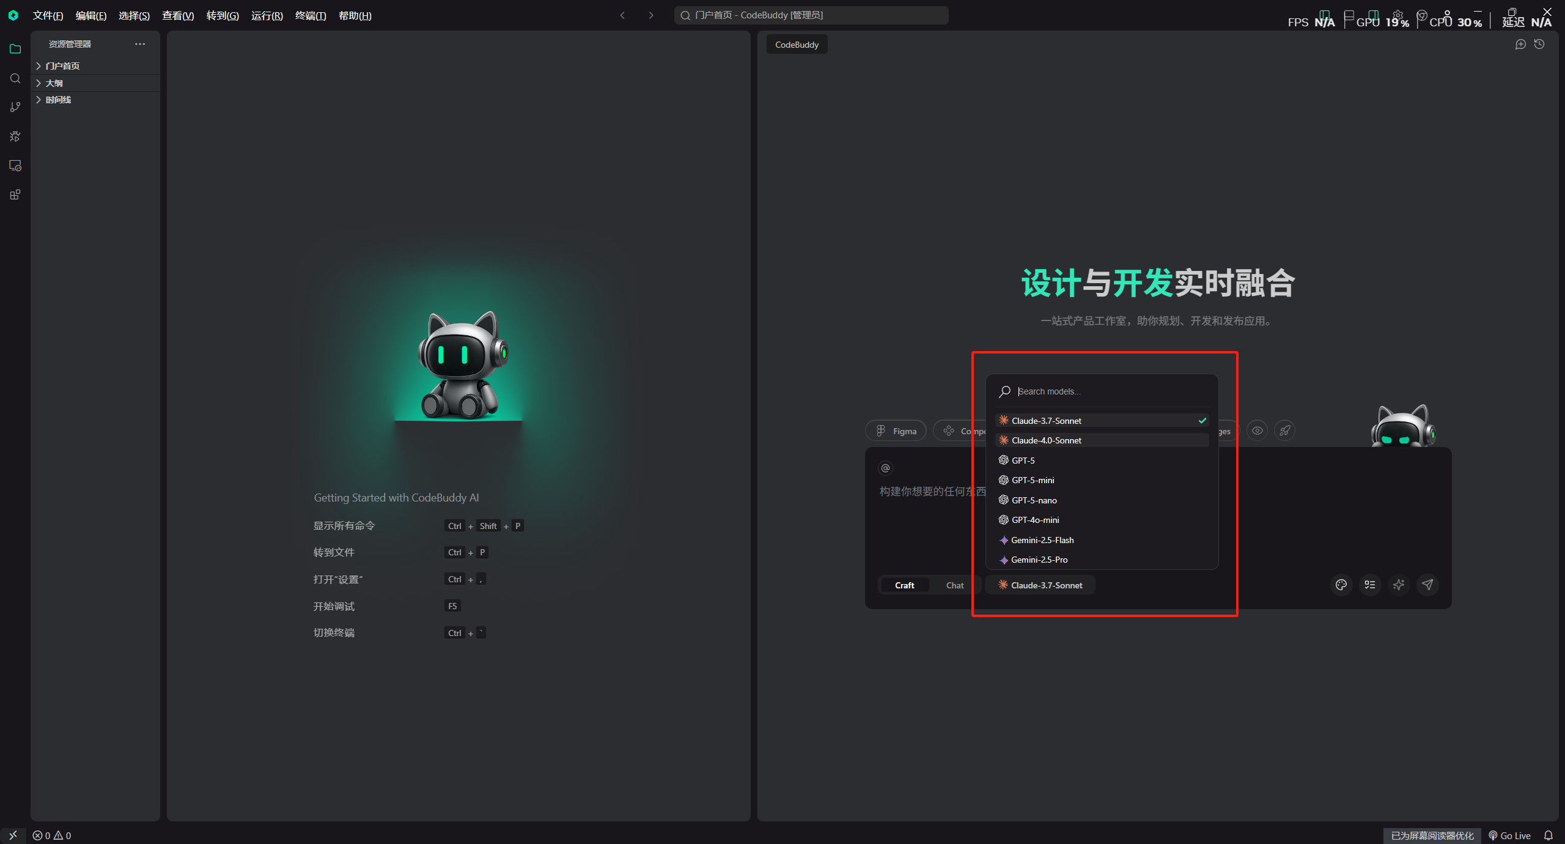Screen dimensions: 1565x844
Task: Toggle the eye preview button
Action: pos(1257,431)
